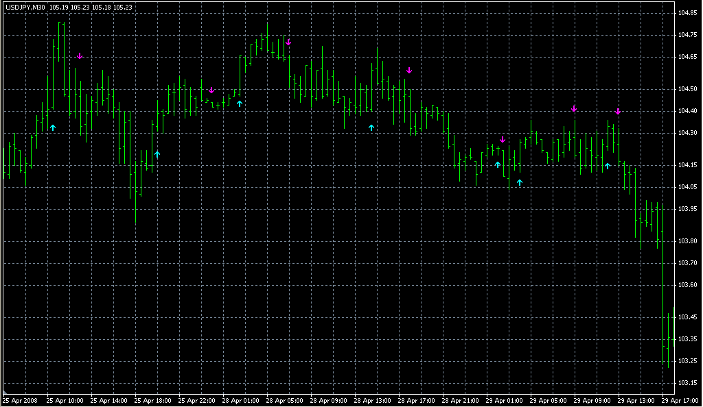Viewport: 703px width, 407px height.
Task: Click the magenta down arrow near 25 Apr 22:00
Action: tap(211, 90)
